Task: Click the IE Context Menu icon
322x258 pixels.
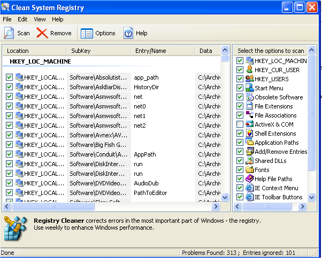Action: point(249,187)
